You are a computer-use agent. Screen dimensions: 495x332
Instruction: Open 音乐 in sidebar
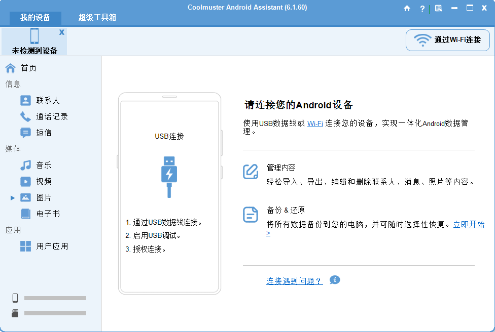[x=44, y=165]
